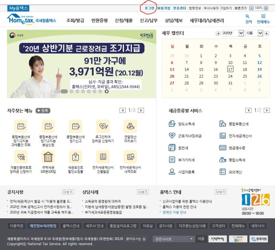Select 종합부동산세 building icon
This screenshot has width=275, height=250.
click(x=223, y=124)
